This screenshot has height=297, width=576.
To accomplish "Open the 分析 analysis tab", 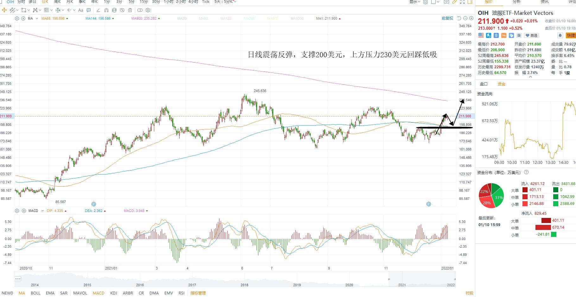I will pyautogui.click(x=517, y=2).
